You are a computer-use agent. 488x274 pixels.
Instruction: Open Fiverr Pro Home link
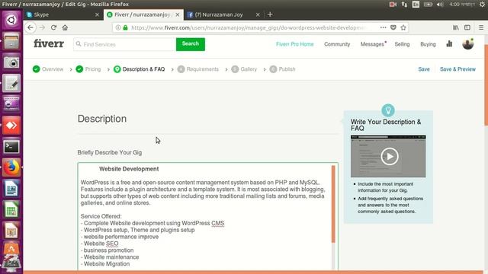295,44
